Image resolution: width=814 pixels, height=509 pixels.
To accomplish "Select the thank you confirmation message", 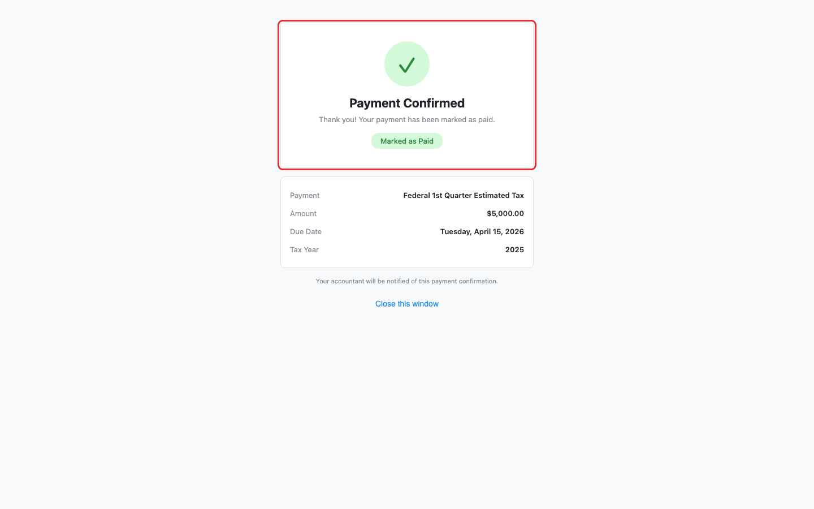I will tap(407, 119).
